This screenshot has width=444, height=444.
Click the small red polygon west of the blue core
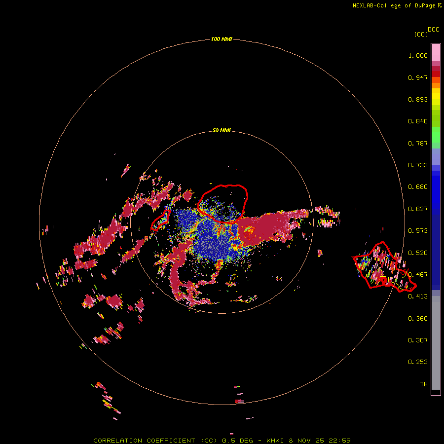(x=160, y=221)
